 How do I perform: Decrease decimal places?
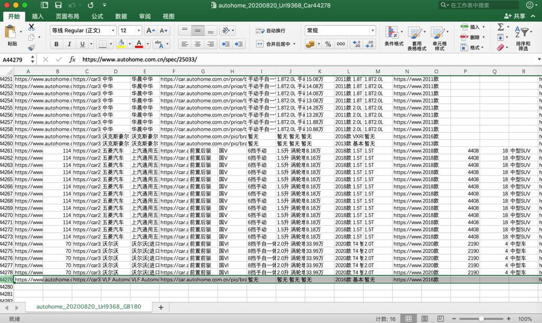tap(369, 44)
